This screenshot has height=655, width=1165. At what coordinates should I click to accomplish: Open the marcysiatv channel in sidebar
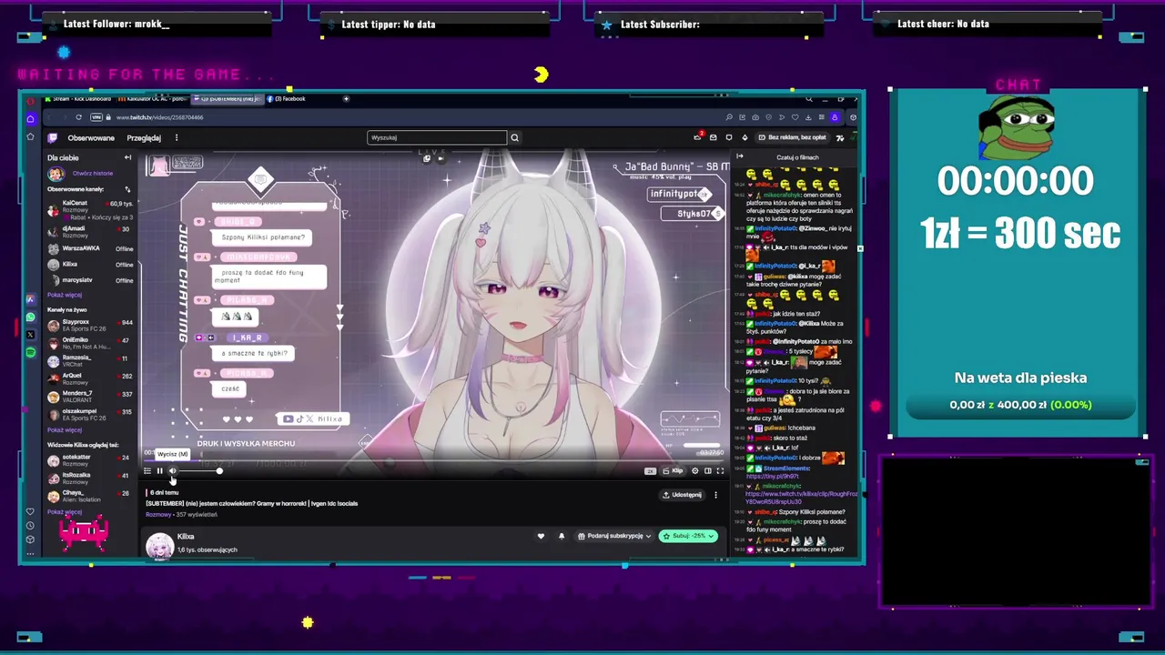coord(90,280)
